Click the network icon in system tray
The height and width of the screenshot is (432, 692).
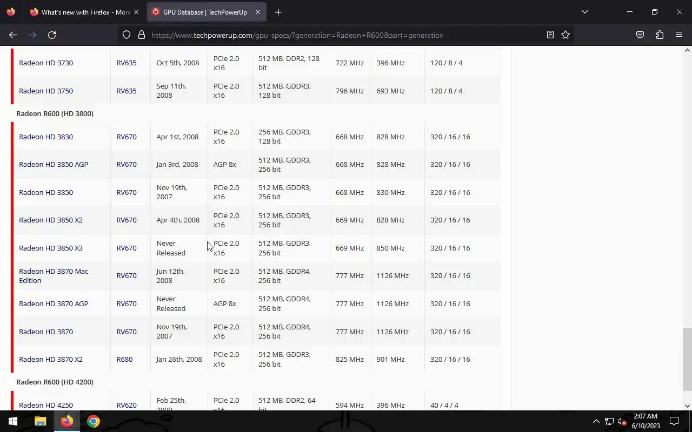609,421
